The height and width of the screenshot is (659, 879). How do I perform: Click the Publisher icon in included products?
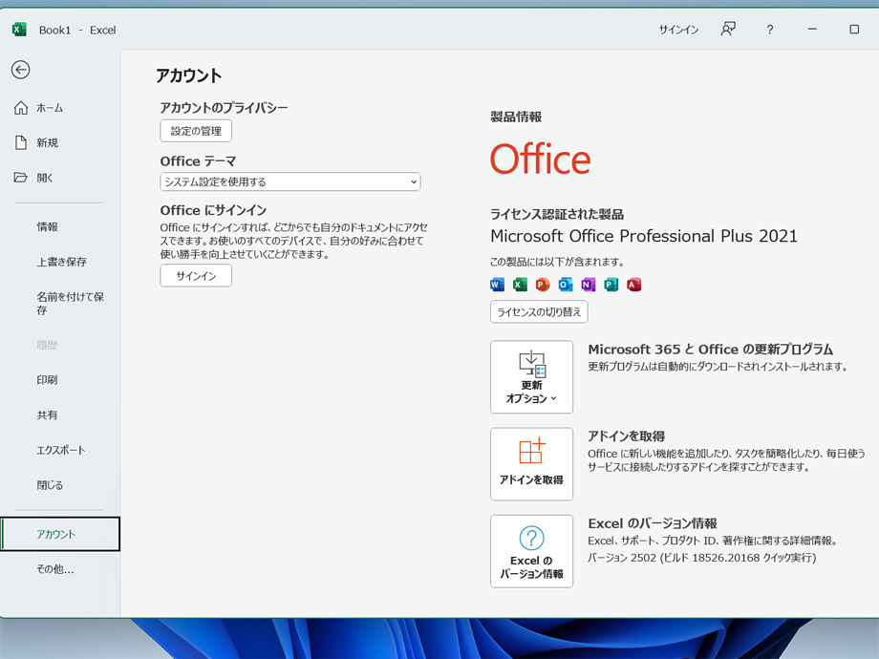click(x=611, y=285)
